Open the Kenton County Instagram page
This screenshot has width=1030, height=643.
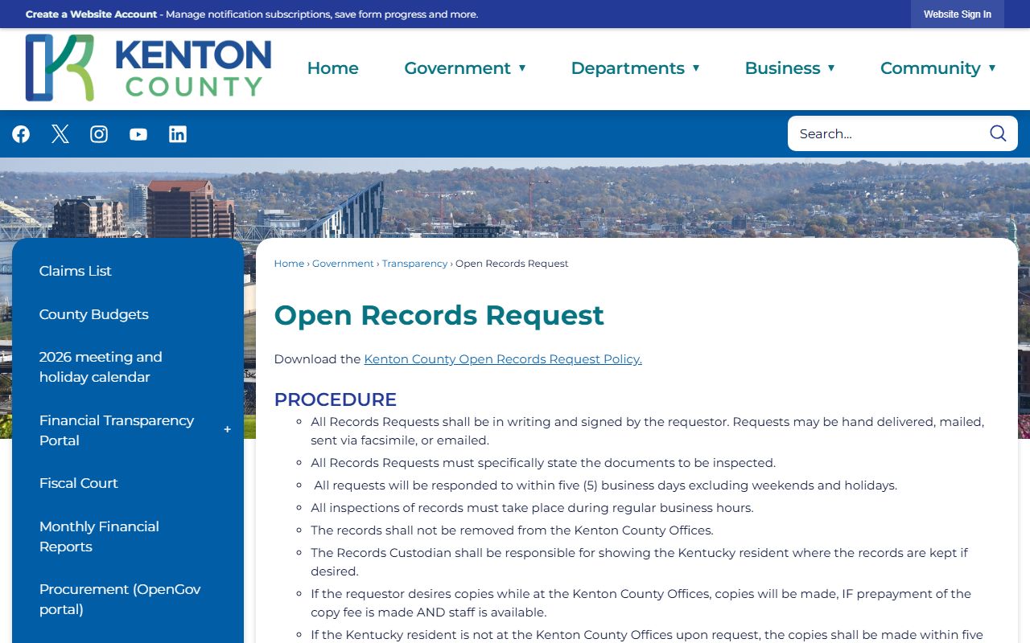click(99, 134)
